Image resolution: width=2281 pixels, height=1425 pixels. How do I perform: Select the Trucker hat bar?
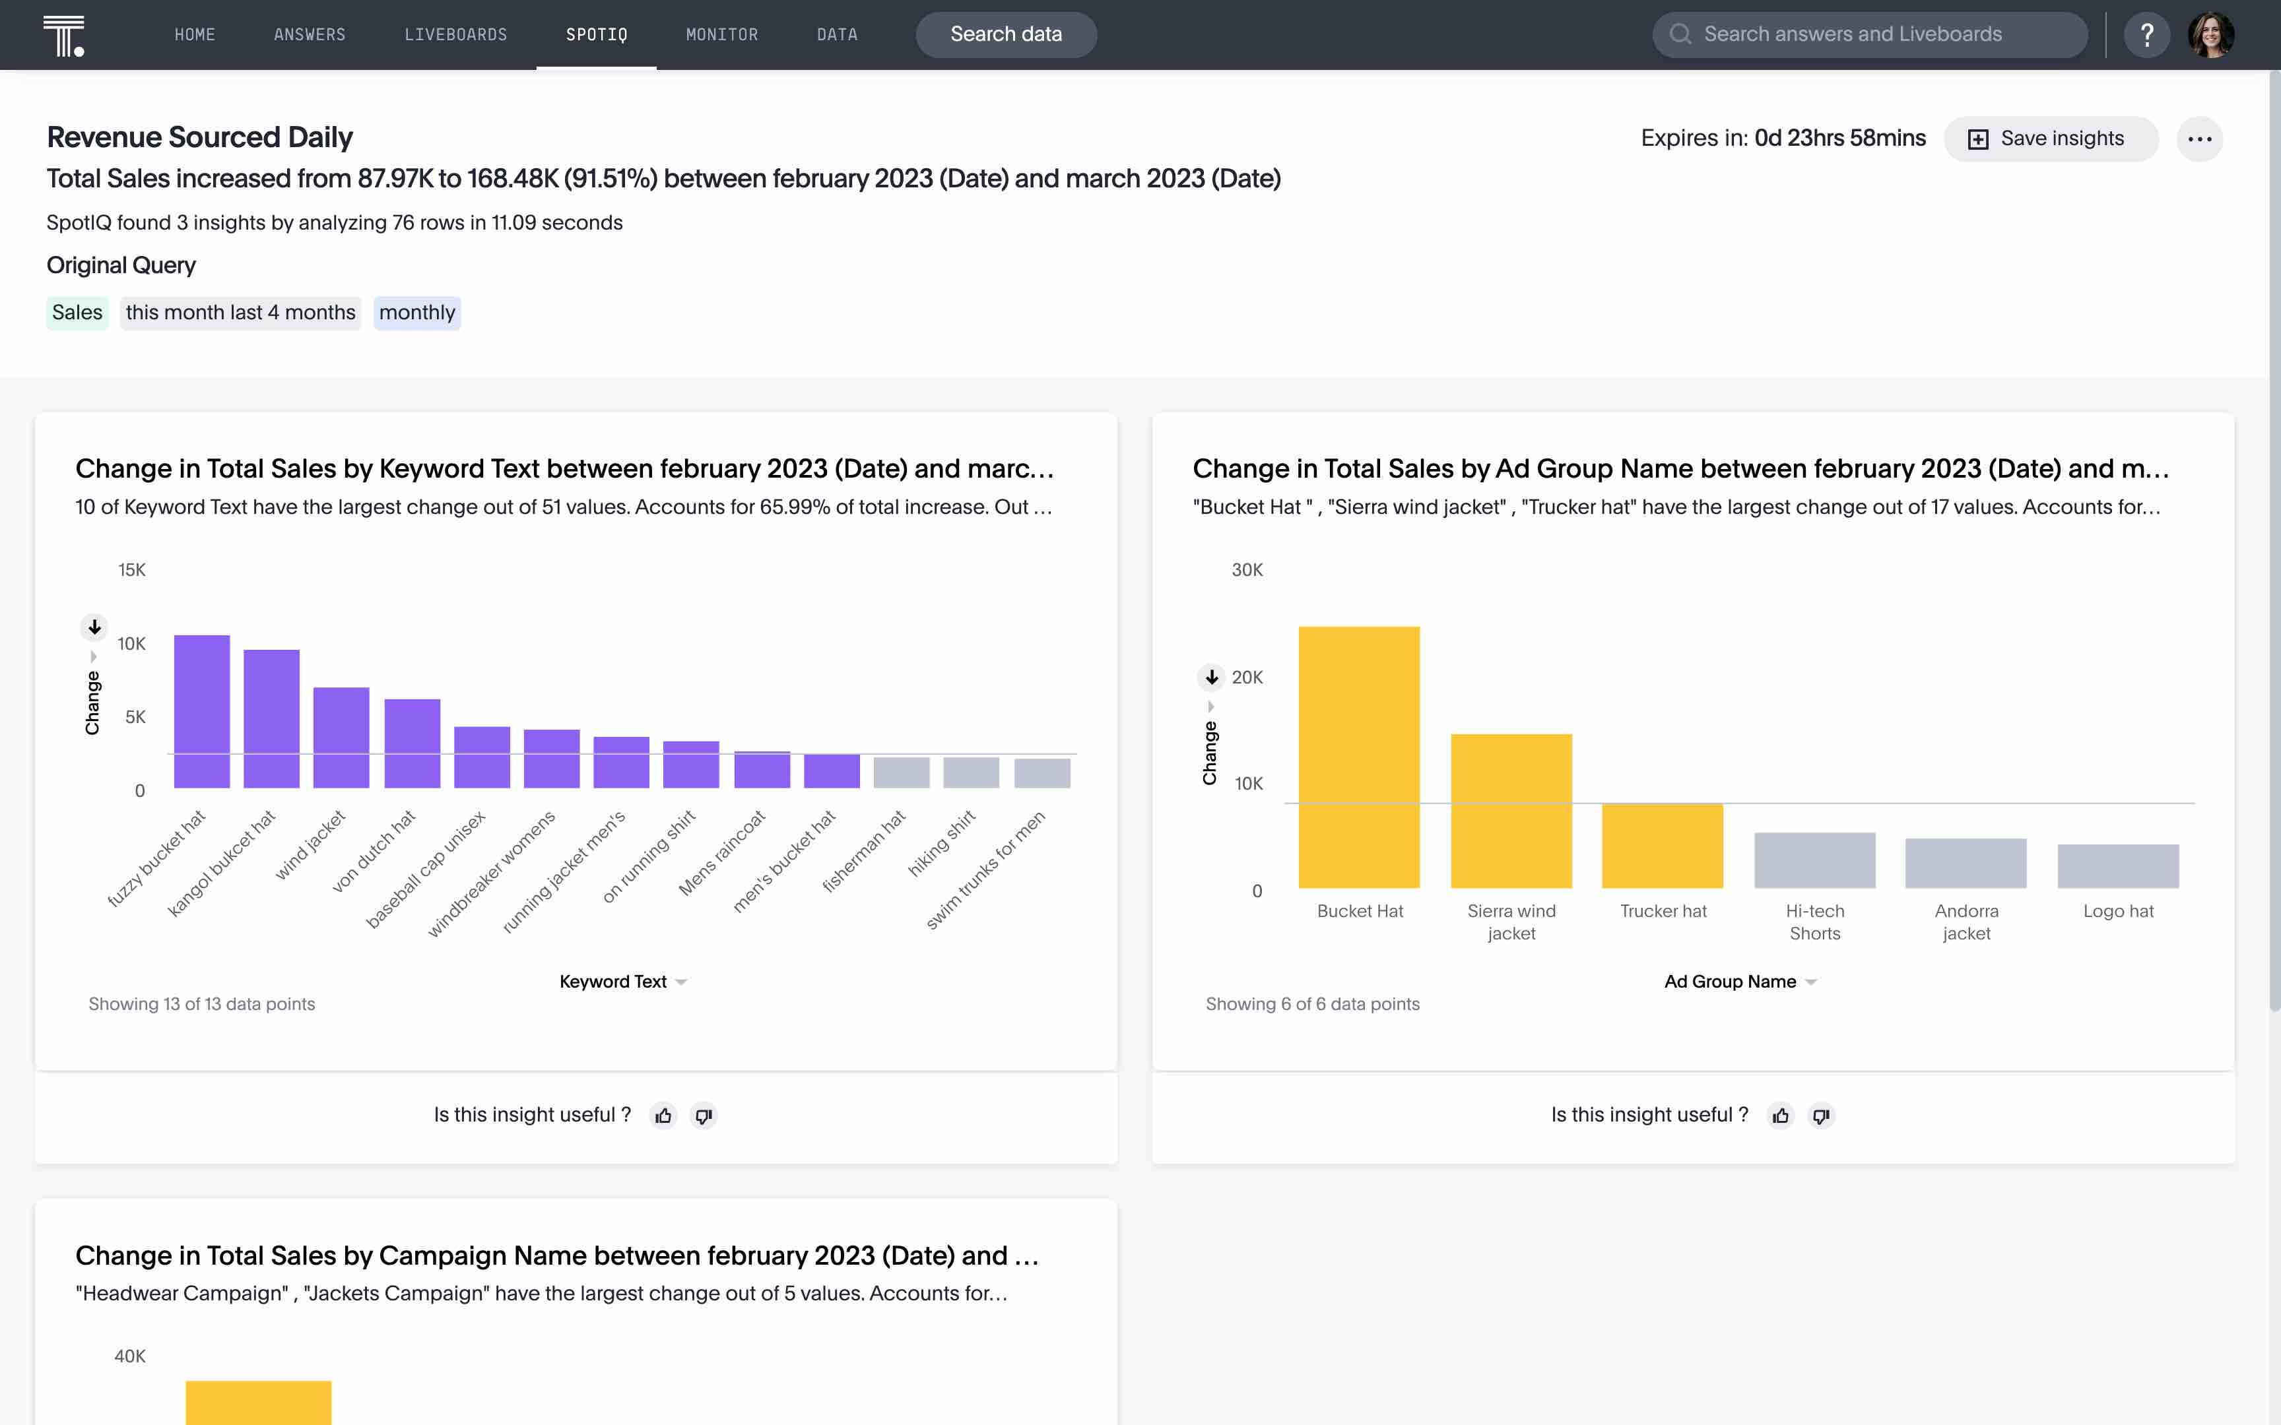pos(1663,846)
